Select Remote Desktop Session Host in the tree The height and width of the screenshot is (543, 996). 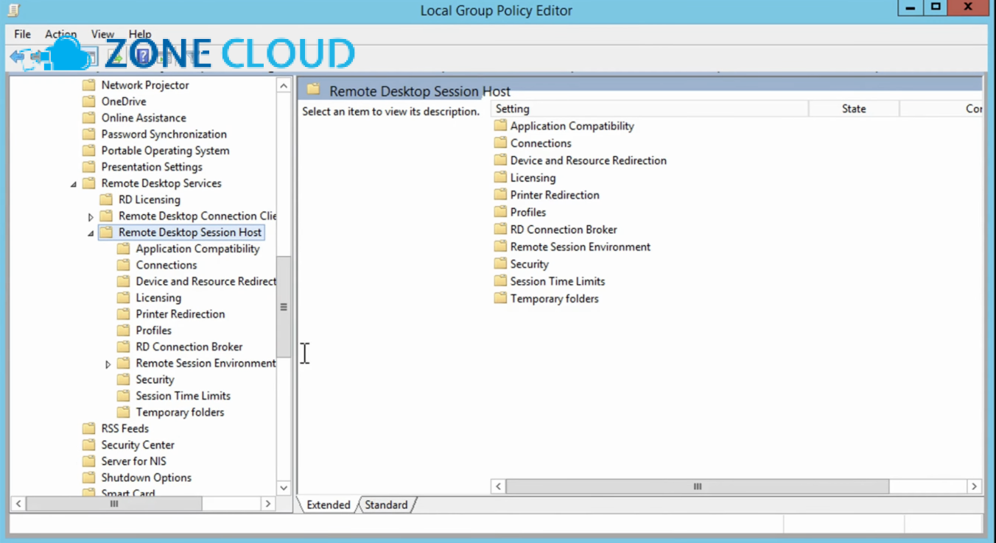[x=190, y=233]
